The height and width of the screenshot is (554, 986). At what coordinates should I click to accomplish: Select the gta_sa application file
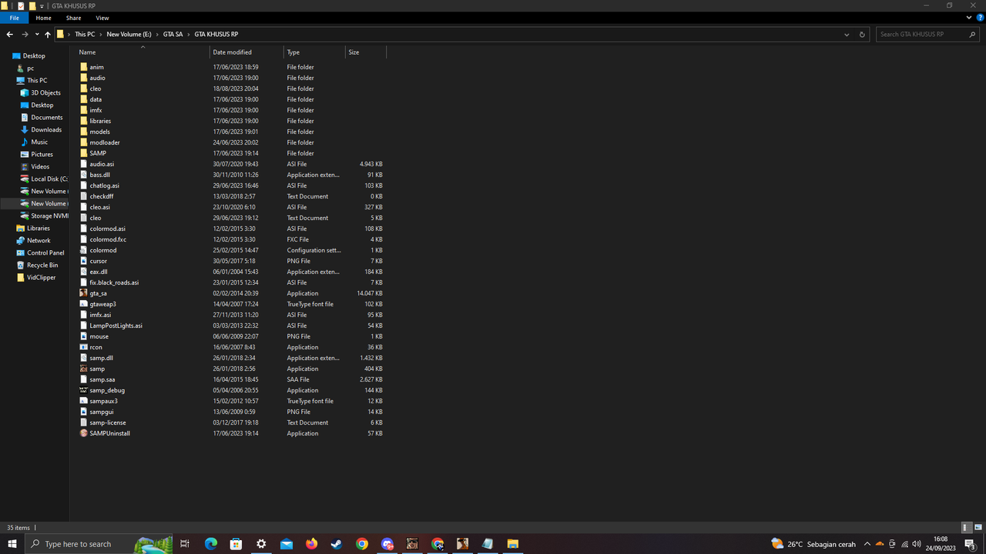98,293
